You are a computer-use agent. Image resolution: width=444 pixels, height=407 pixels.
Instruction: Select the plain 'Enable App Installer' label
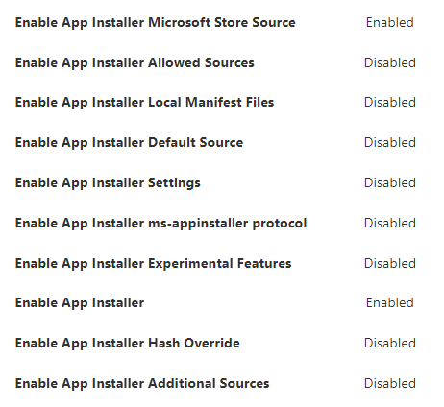80,303
